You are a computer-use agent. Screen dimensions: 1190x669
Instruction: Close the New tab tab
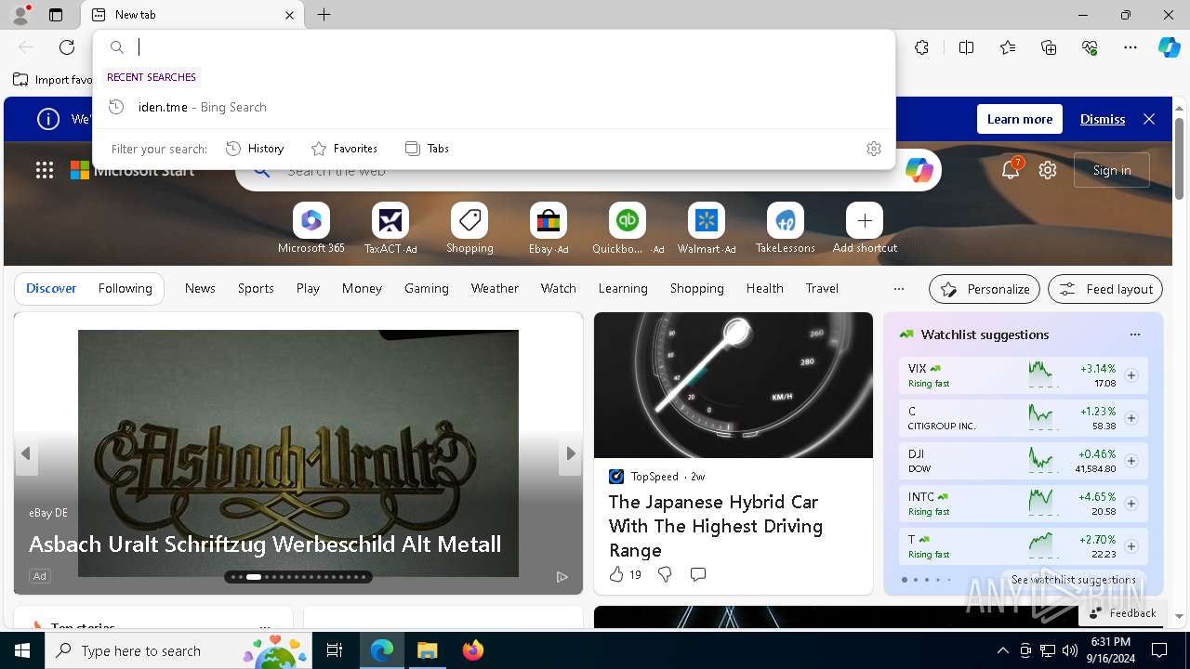click(x=289, y=15)
